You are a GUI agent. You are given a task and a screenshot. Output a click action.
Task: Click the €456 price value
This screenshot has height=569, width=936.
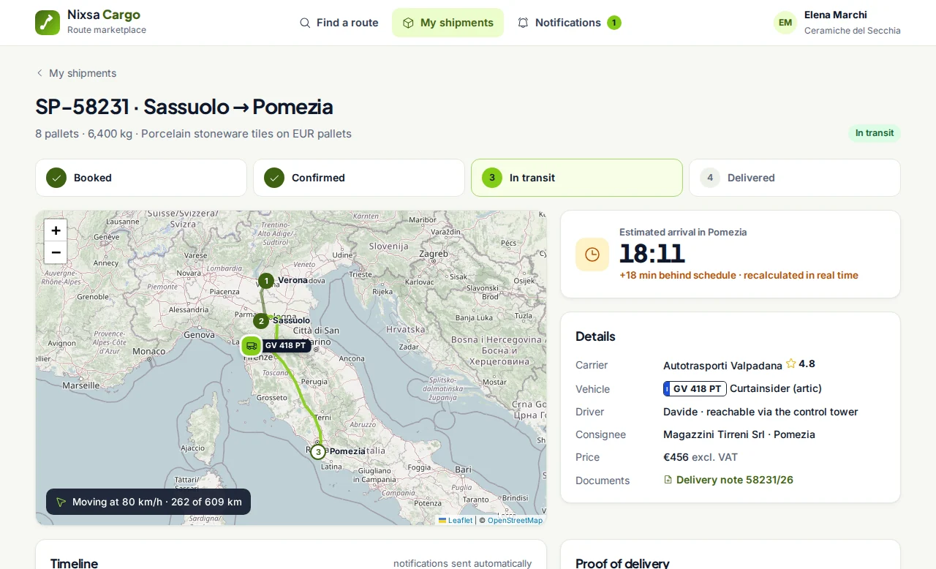coord(676,457)
